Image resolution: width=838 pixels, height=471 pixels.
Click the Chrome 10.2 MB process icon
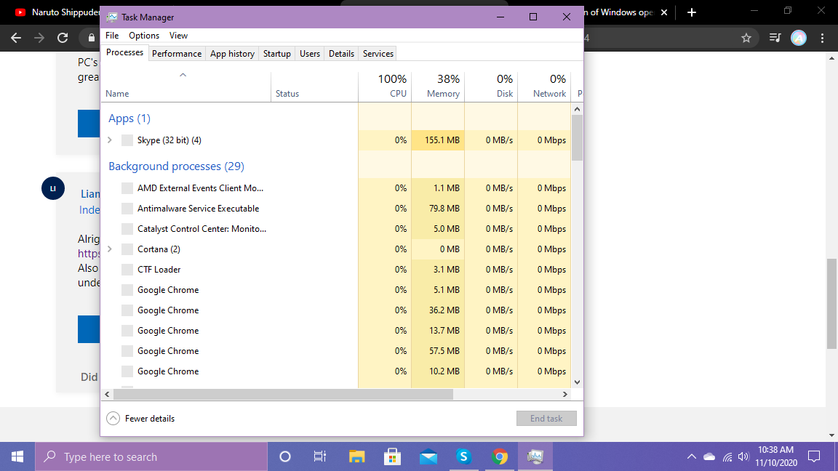pyautogui.click(x=127, y=371)
